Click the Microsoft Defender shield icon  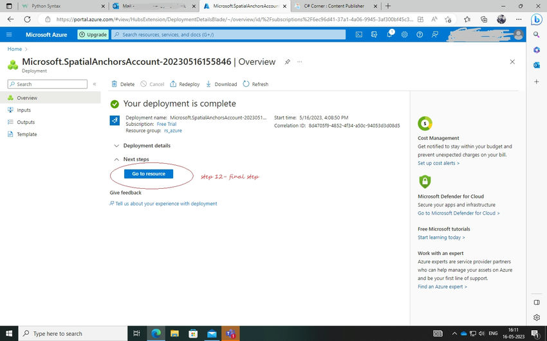pos(425,182)
